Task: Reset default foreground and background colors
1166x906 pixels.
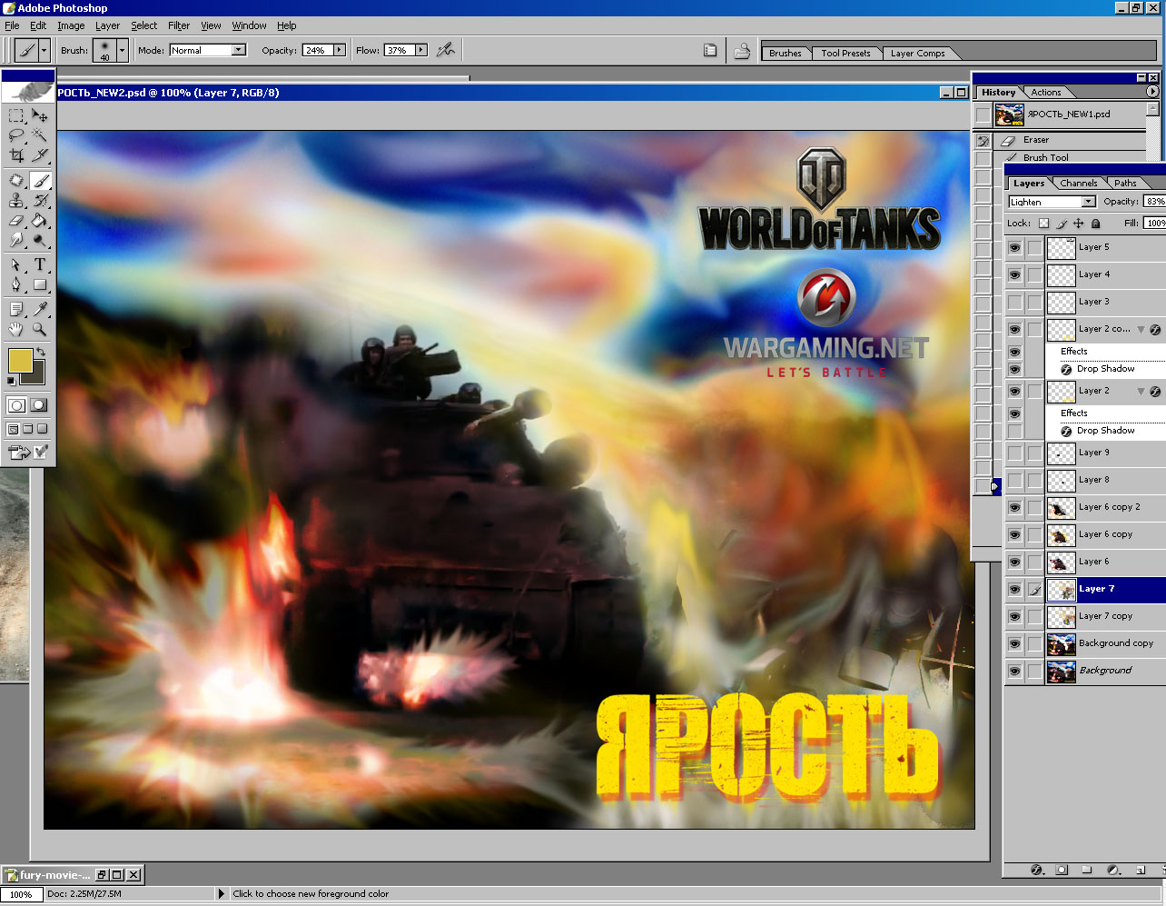Action: point(11,382)
